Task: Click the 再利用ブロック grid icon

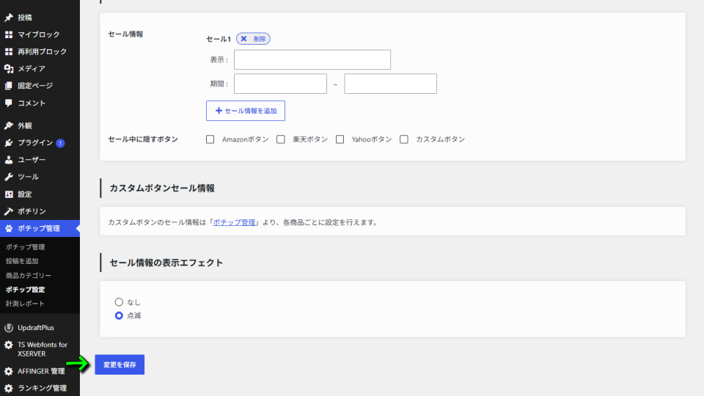Action: (9, 51)
